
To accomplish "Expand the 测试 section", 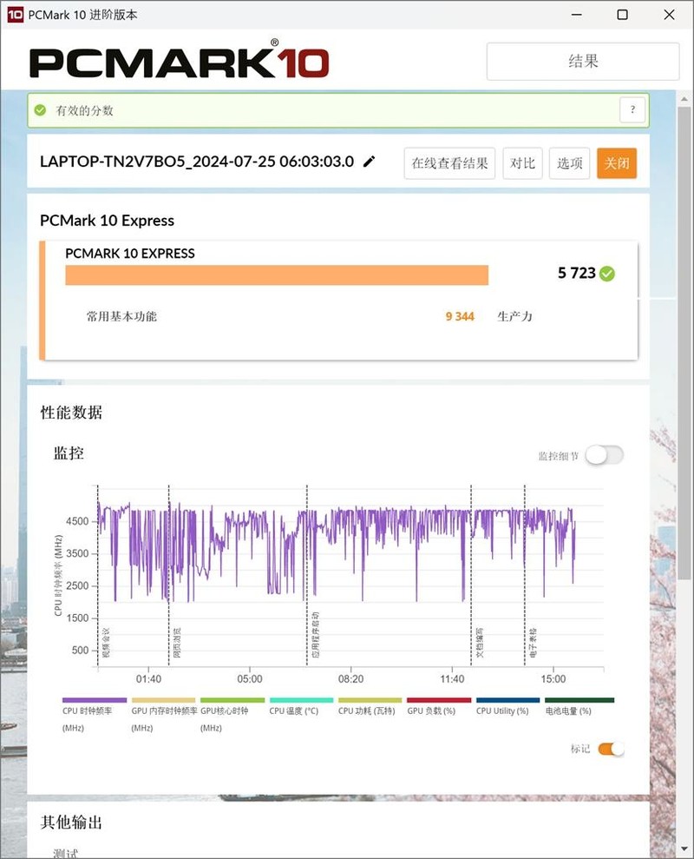I will 65,852.
